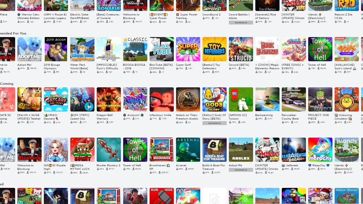Open the Rensselaer County Beta thumbnail
This screenshot has height=204, width=363.
click(294, 99)
